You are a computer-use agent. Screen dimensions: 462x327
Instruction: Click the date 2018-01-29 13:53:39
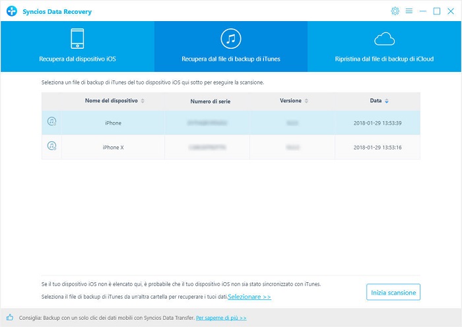[378, 123]
